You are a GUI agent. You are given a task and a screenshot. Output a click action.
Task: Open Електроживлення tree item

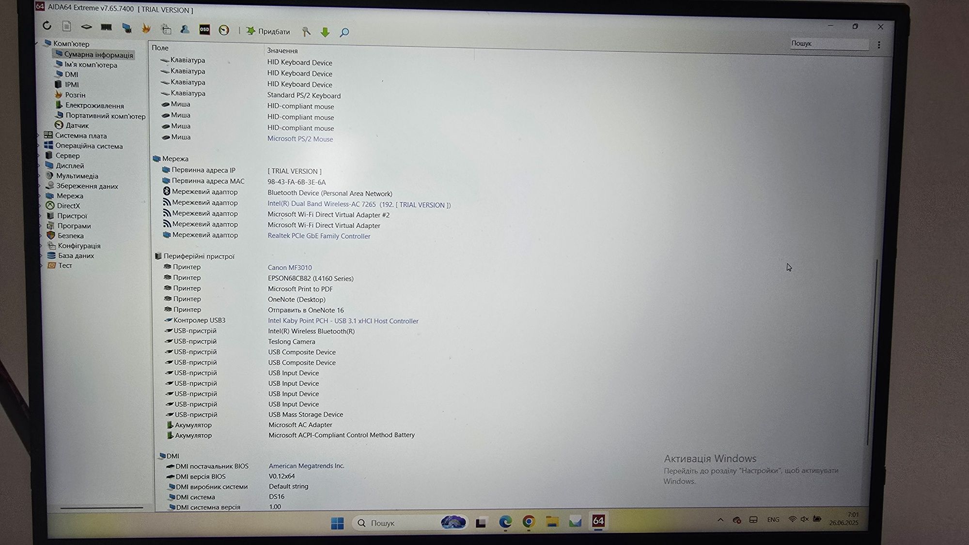click(x=94, y=106)
